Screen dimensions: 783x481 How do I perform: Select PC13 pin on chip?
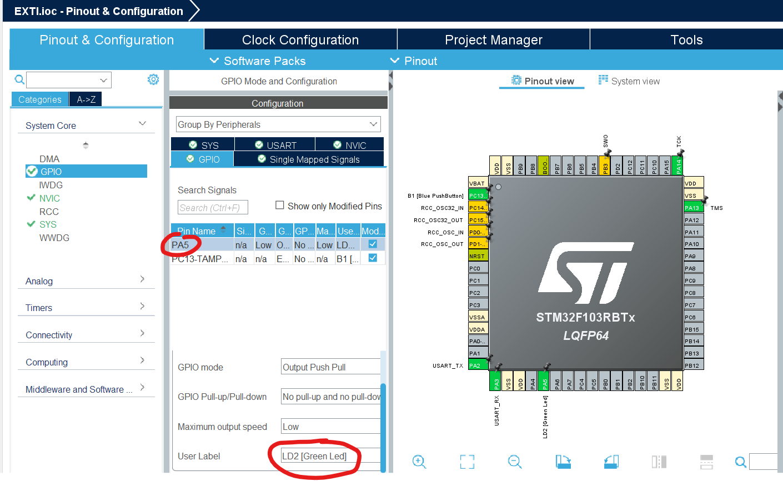tap(478, 196)
